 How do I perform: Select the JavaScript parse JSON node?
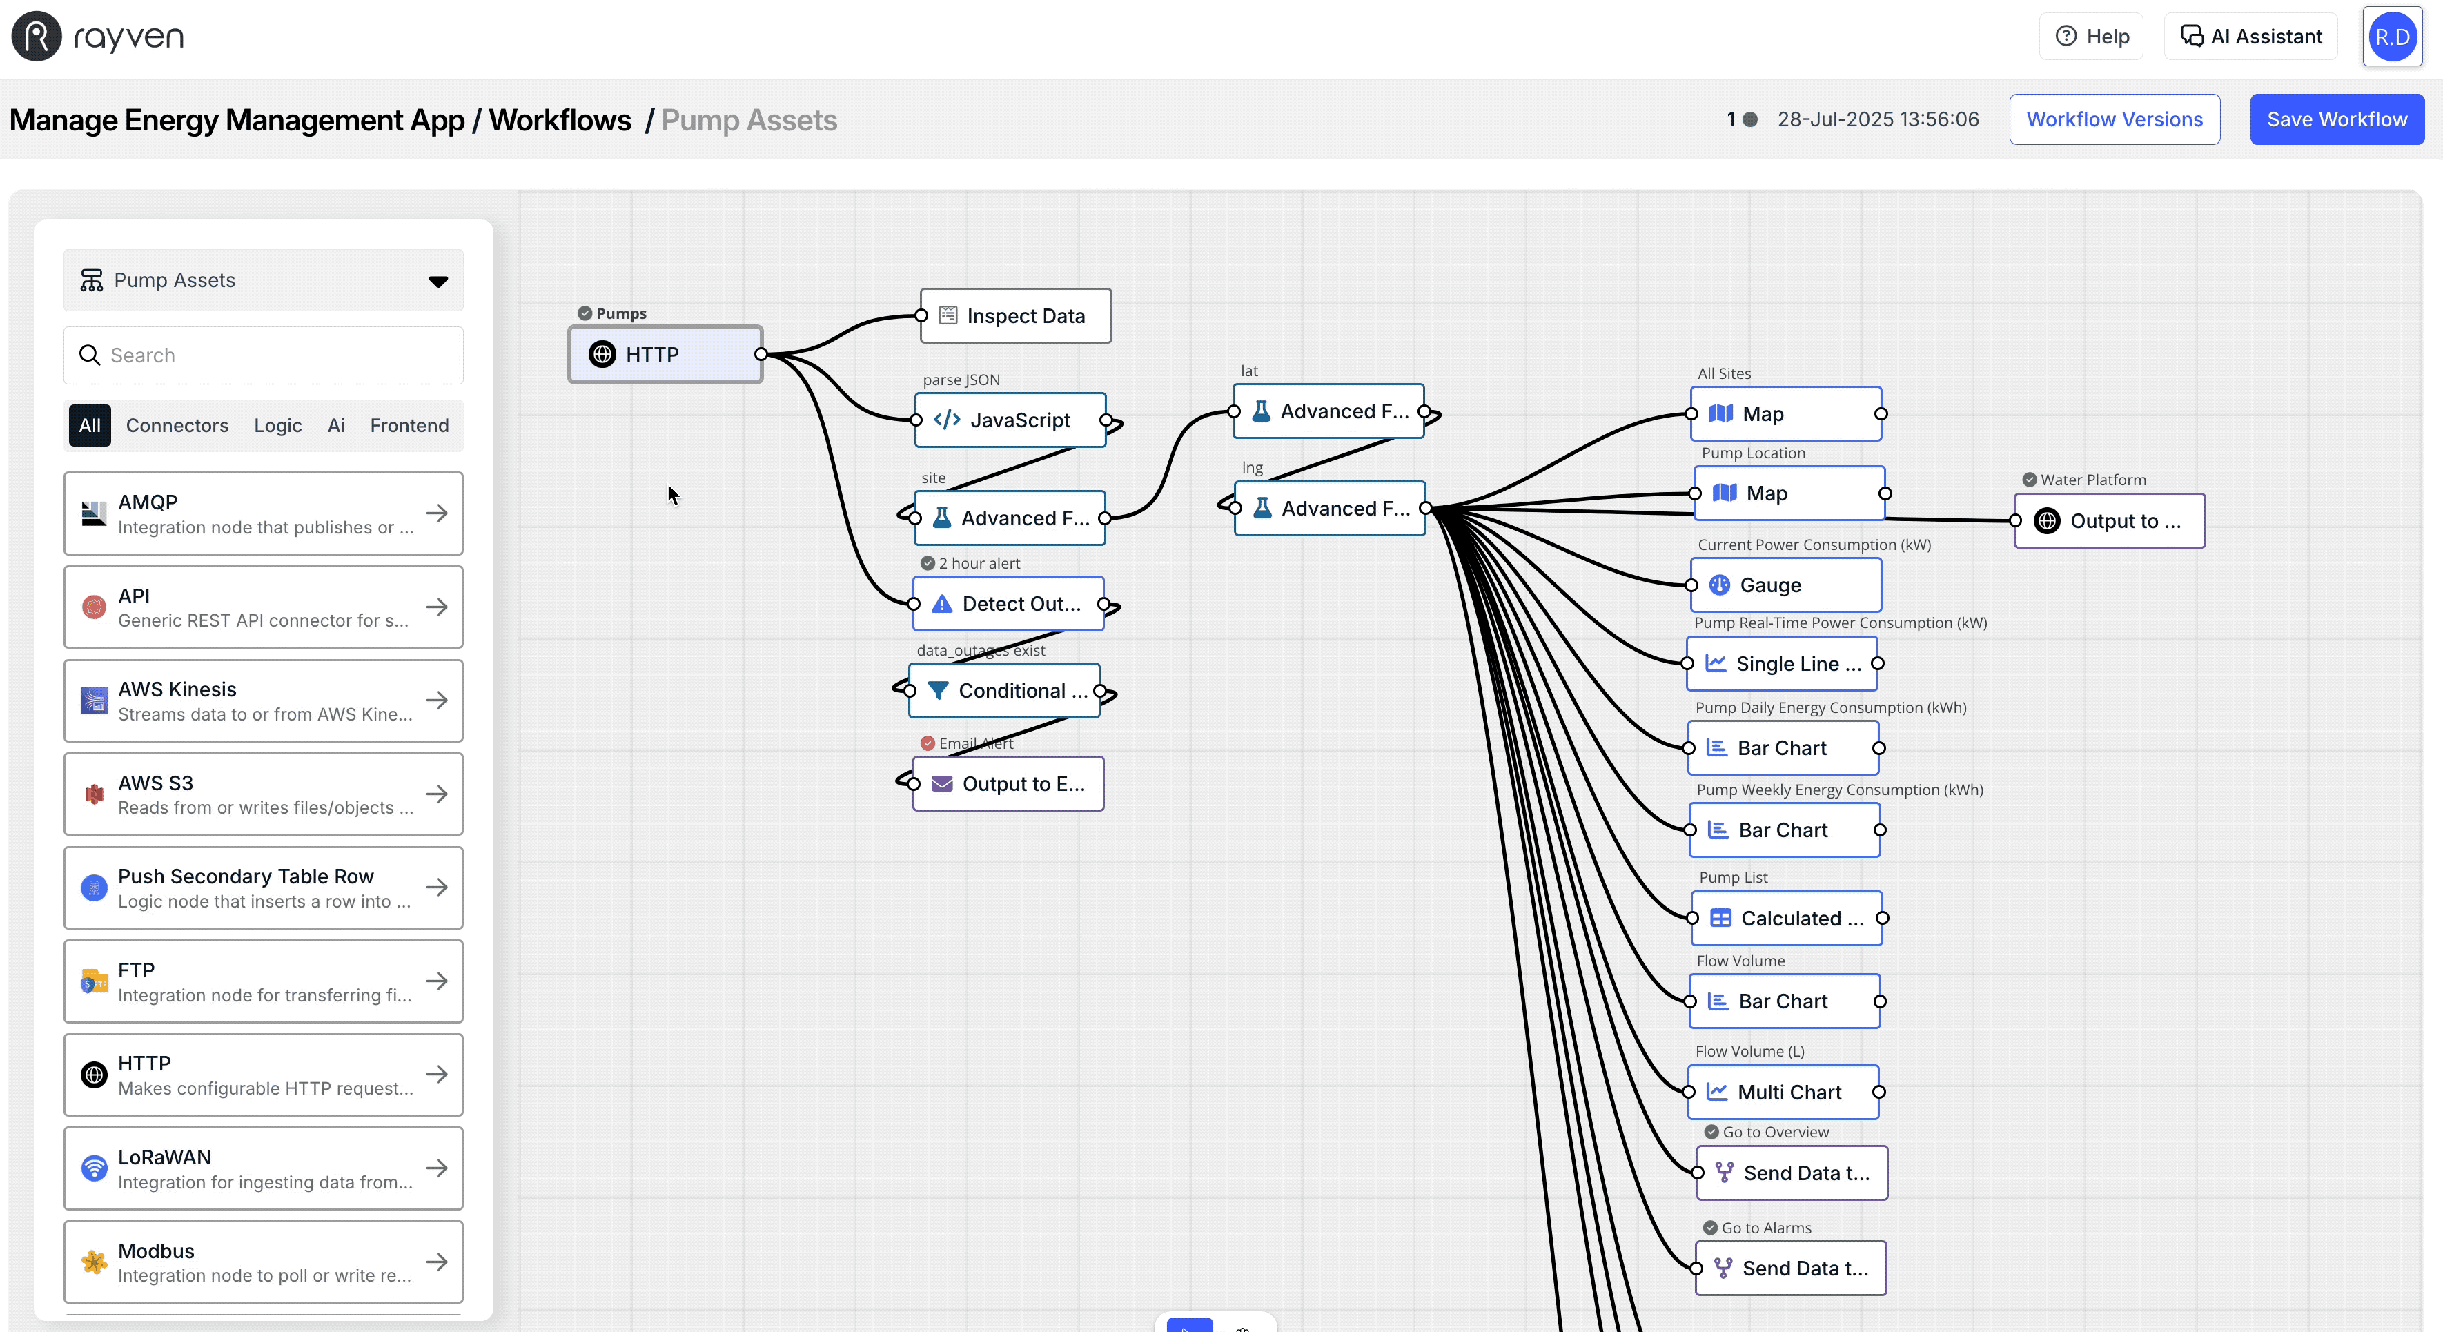1010,420
